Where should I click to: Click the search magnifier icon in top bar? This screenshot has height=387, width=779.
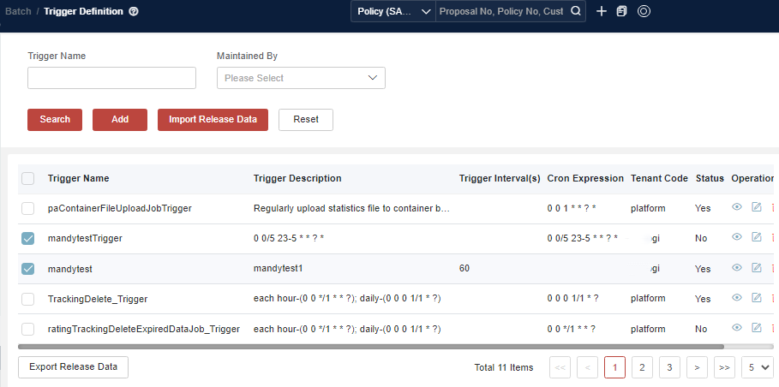point(575,11)
